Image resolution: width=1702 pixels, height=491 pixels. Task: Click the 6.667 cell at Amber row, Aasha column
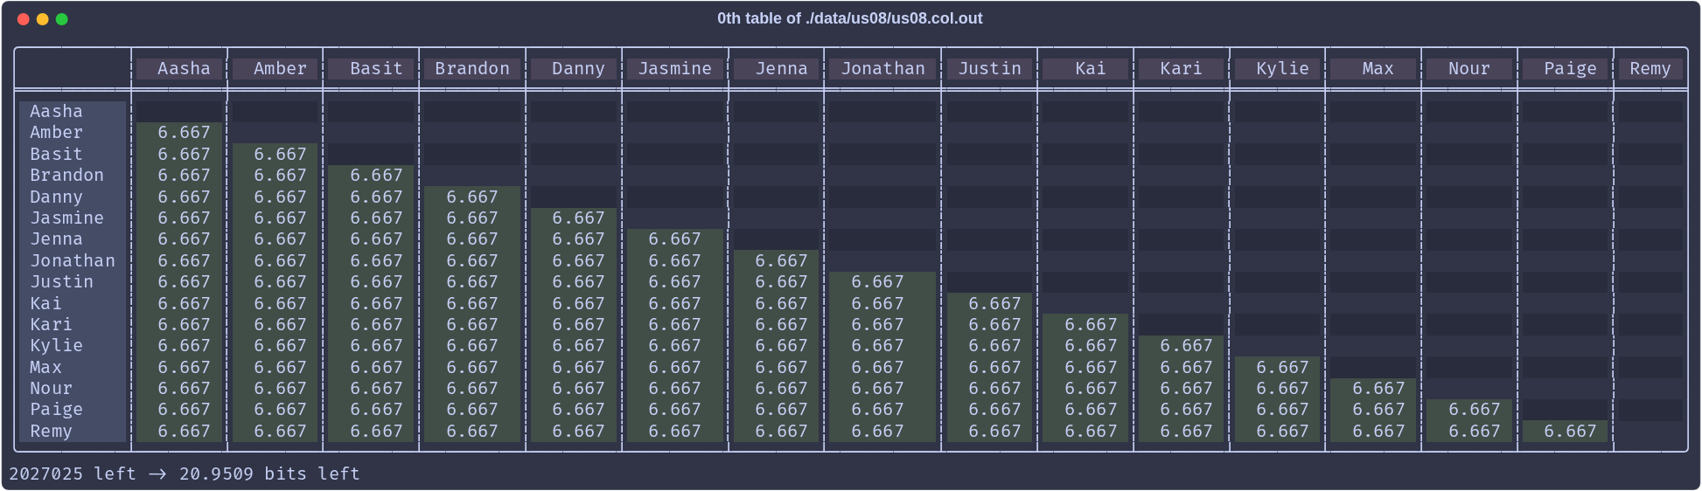pyautogui.click(x=179, y=133)
